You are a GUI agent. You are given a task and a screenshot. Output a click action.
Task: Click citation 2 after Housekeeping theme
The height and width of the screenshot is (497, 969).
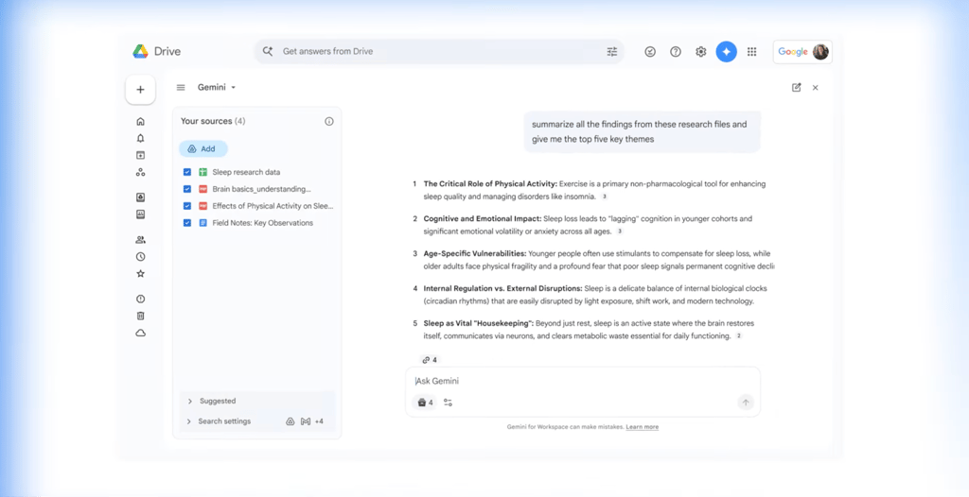[x=738, y=335]
